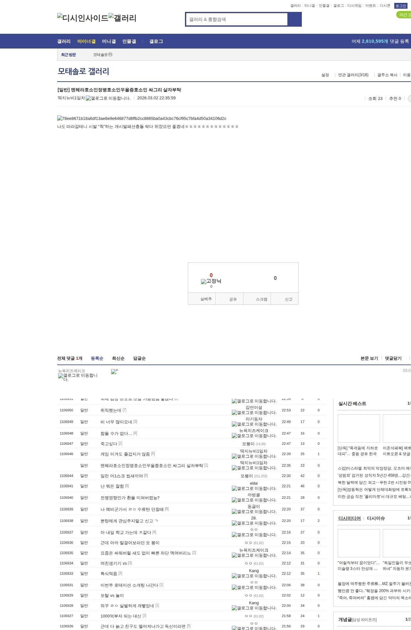The height and width of the screenshot is (630, 411).
Task: Open post titled 취직했는데
Action: 111,410
